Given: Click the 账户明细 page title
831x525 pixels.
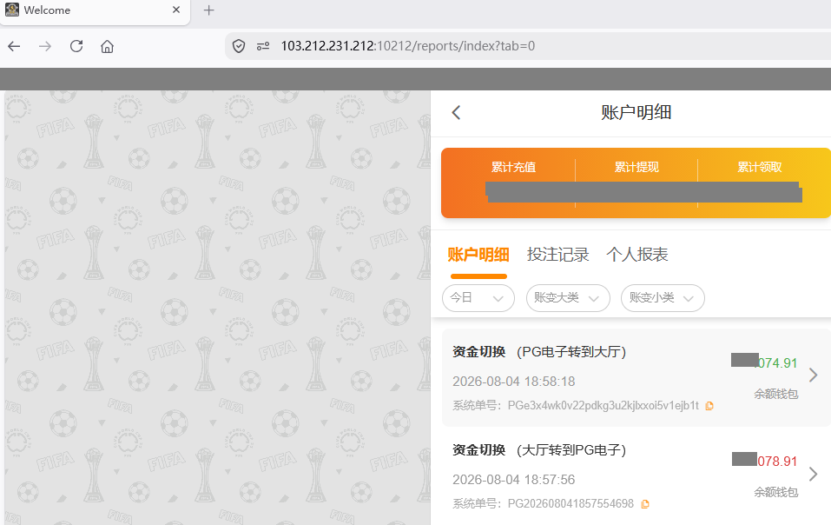Looking at the screenshot, I should tap(636, 112).
